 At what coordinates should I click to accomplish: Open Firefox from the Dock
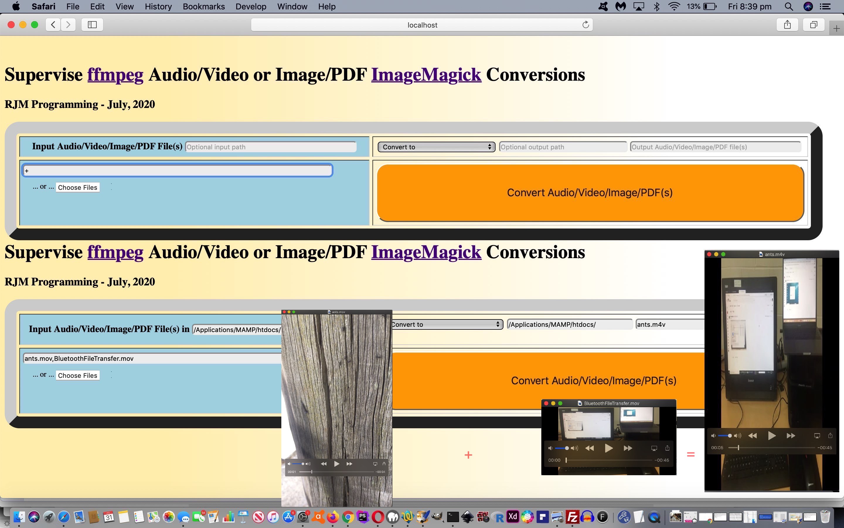pyautogui.click(x=332, y=517)
